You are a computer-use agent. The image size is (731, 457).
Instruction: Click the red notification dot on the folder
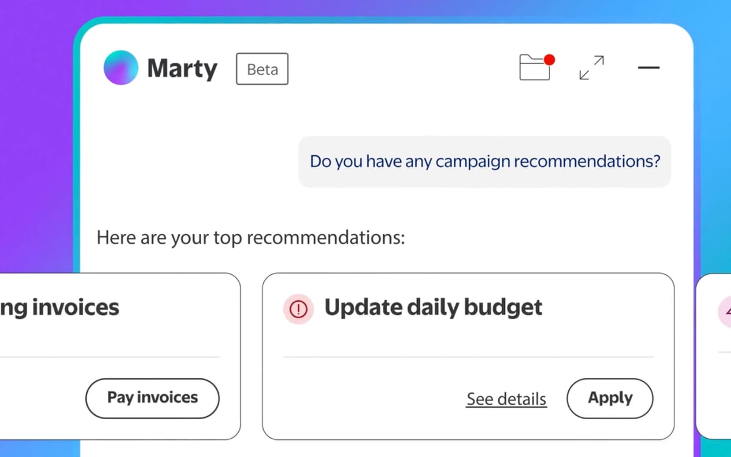[549, 60]
